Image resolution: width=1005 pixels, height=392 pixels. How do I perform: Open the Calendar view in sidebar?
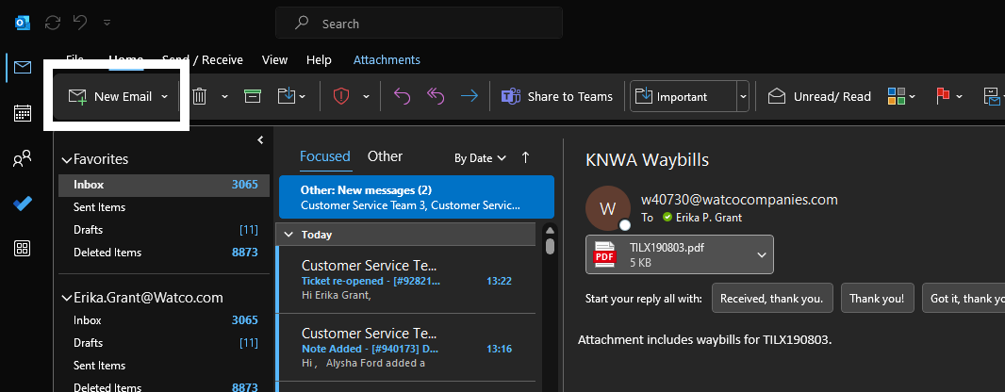(23, 113)
